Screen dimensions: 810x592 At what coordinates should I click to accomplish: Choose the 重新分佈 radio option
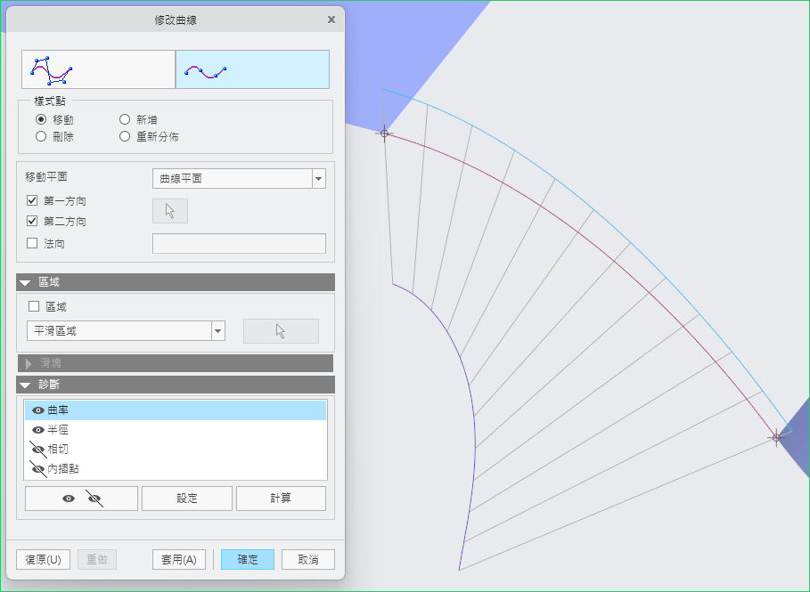(126, 137)
